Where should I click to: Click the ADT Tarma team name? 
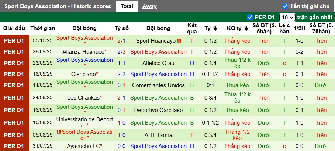click(158, 135)
